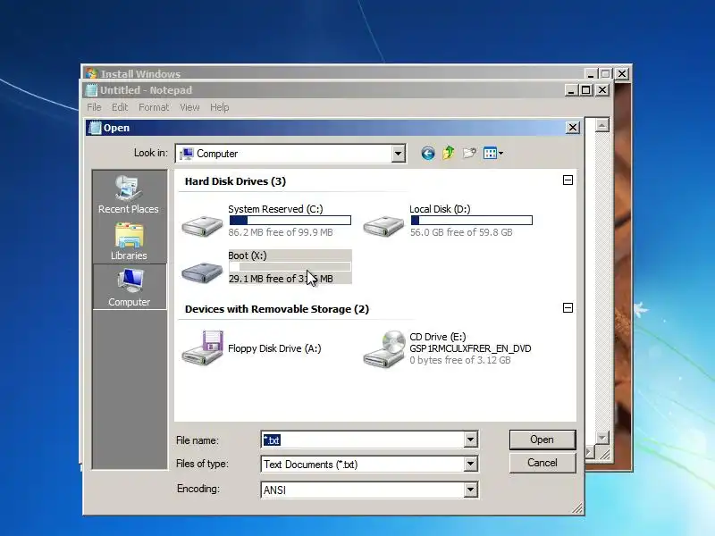Click the text 86.2 MB free of 99.9 MB
This screenshot has width=715, height=536.
coord(281,232)
